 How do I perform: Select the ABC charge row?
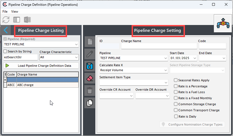(x=41, y=85)
